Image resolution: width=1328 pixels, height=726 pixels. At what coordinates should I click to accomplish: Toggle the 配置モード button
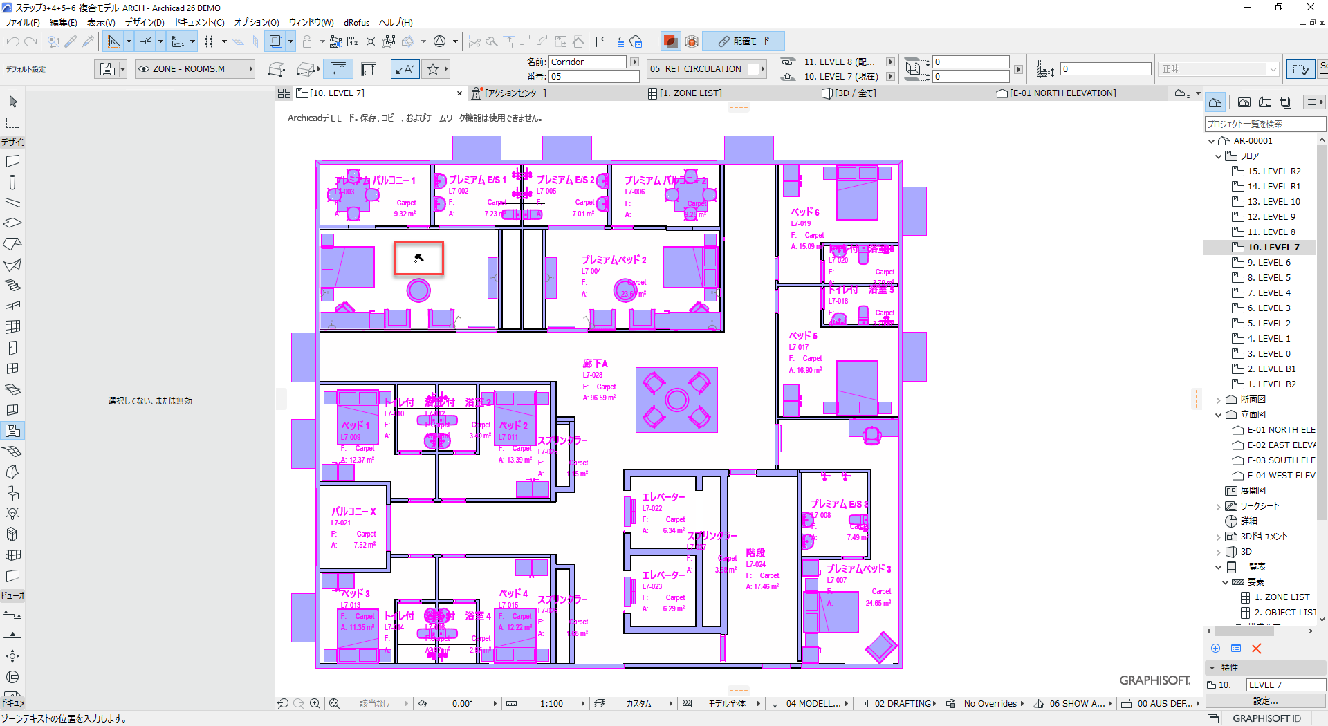pos(744,41)
